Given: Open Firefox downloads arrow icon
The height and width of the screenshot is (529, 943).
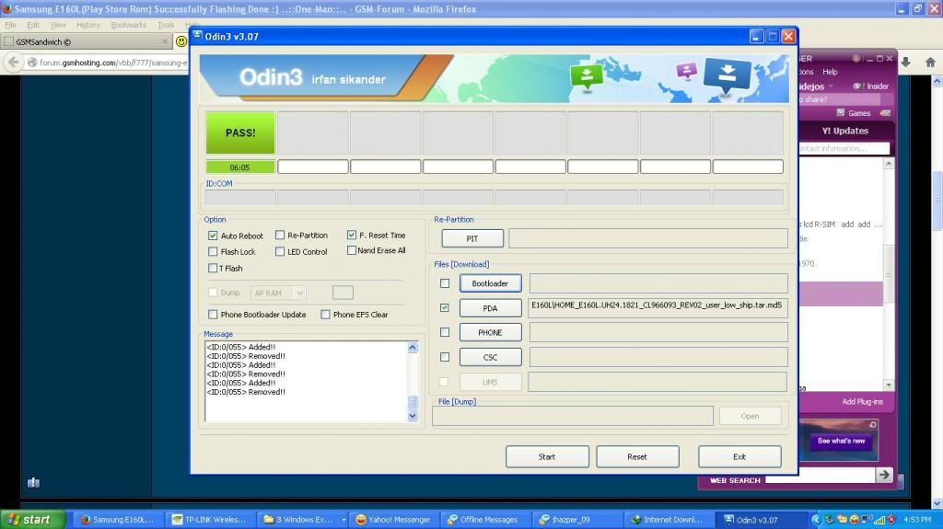Looking at the screenshot, I should (x=906, y=62).
